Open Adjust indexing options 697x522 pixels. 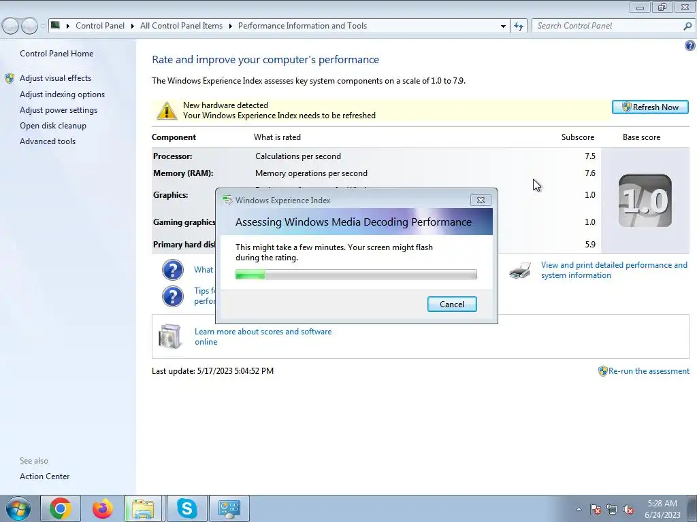pyautogui.click(x=62, y=94)
